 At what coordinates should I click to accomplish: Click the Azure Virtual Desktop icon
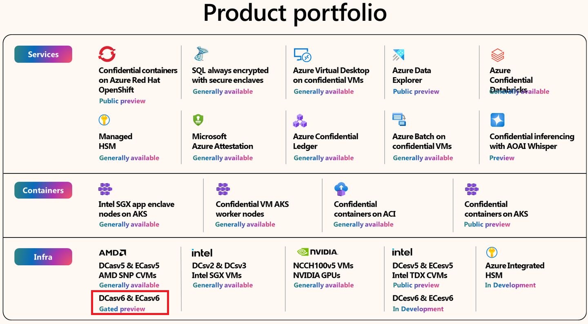click(x=302, y=55)
